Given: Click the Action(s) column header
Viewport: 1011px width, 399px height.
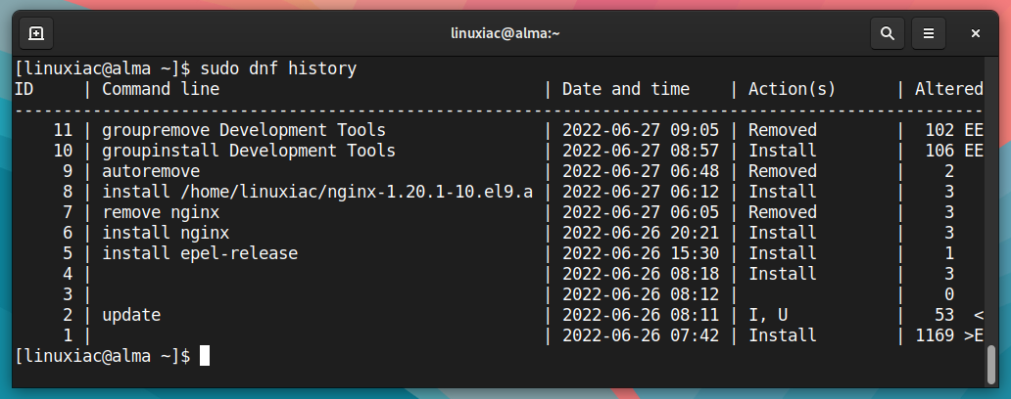Looking at the screenshot, I should click(x=792, y=89).
